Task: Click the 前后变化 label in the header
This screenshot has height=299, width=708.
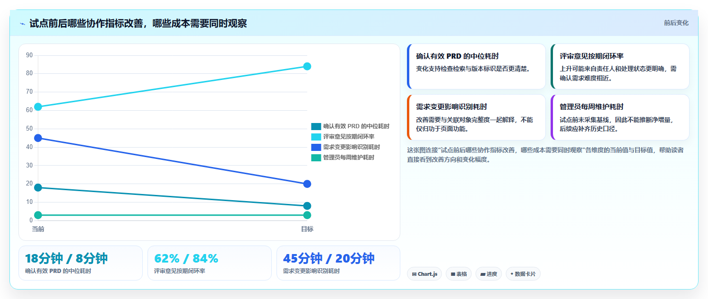Action: [x=676, y=23]
